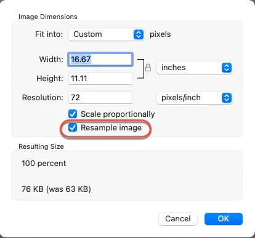Click the Scale proportionally label text
255x238 pixels.
point(118,114)
